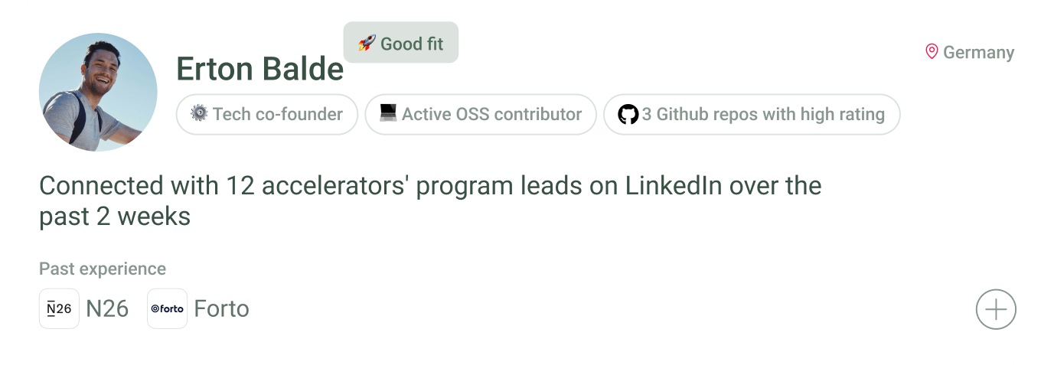Click the GitHub octocat icon
The height and width of the screenshot is (365, 1054).
[628, 115]
